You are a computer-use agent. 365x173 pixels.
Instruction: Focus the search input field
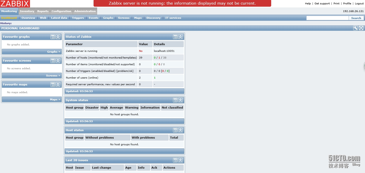(x=328, y=18)
